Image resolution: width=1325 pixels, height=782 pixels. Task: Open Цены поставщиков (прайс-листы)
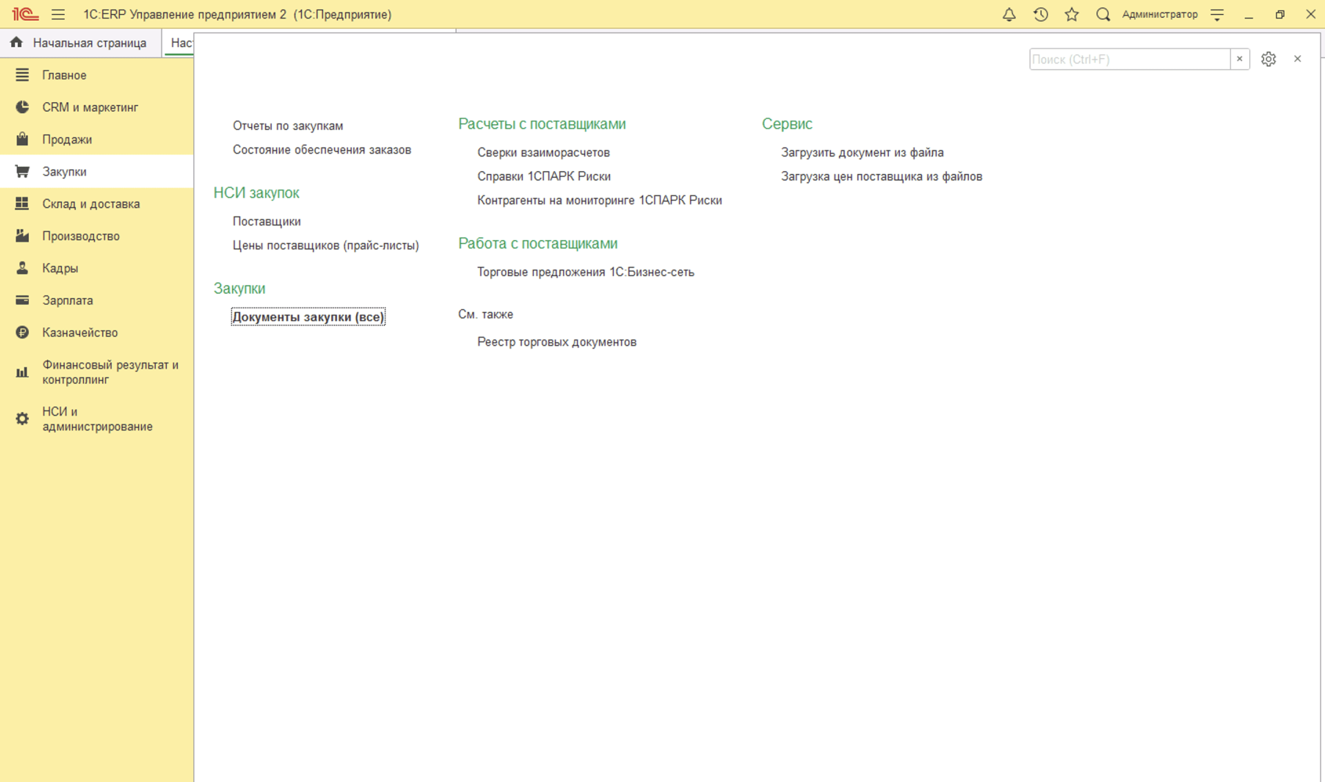click(x=325, y=246)
